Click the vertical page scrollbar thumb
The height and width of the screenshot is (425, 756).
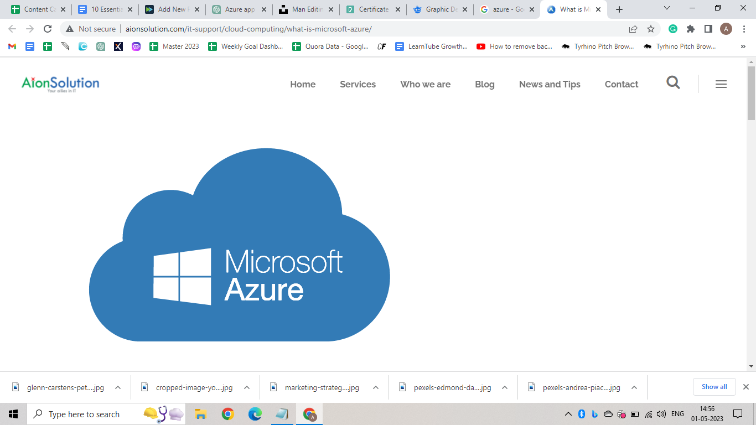point(751,92)
